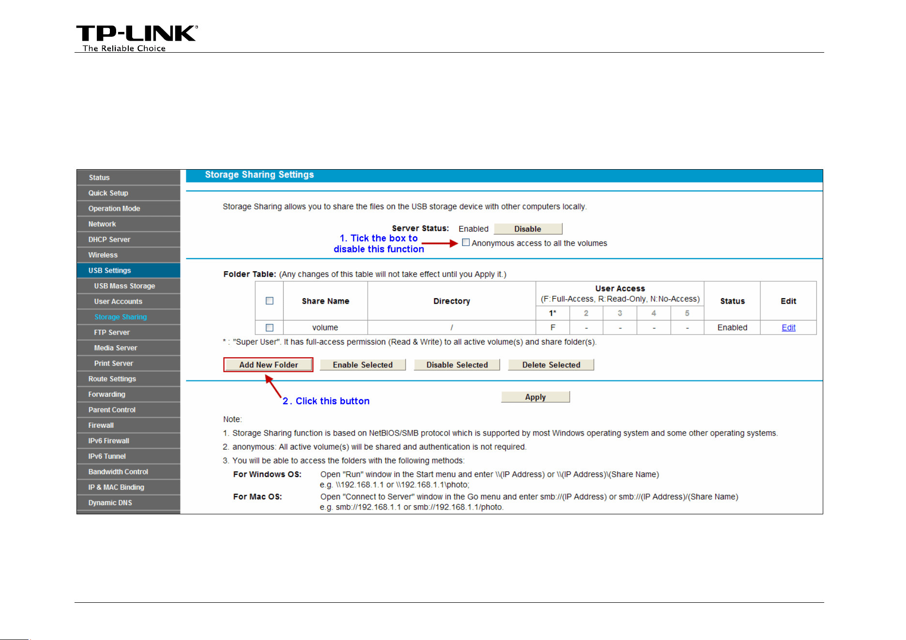
Task: Click Enable Selected button
Action: coord(362,365)
